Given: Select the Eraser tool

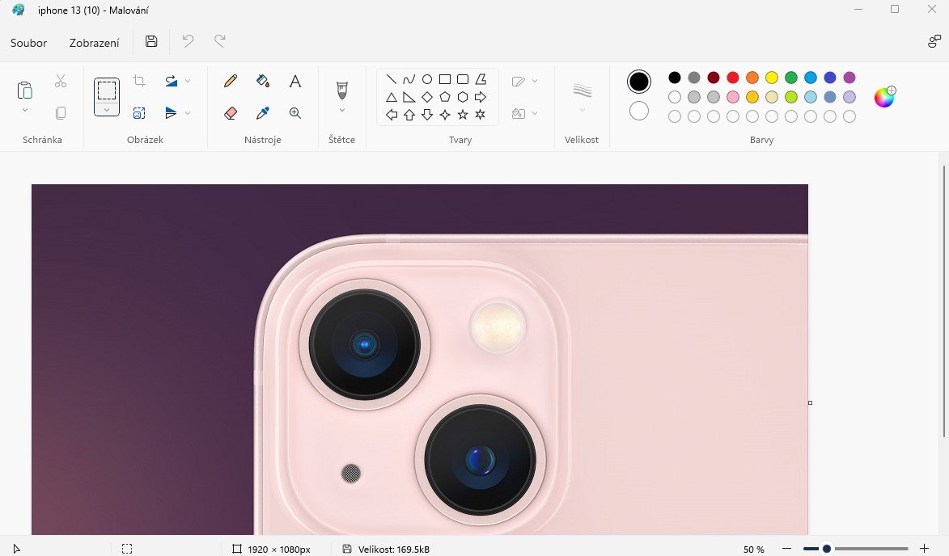Looking at the screenshot, I should click(231, 113).
